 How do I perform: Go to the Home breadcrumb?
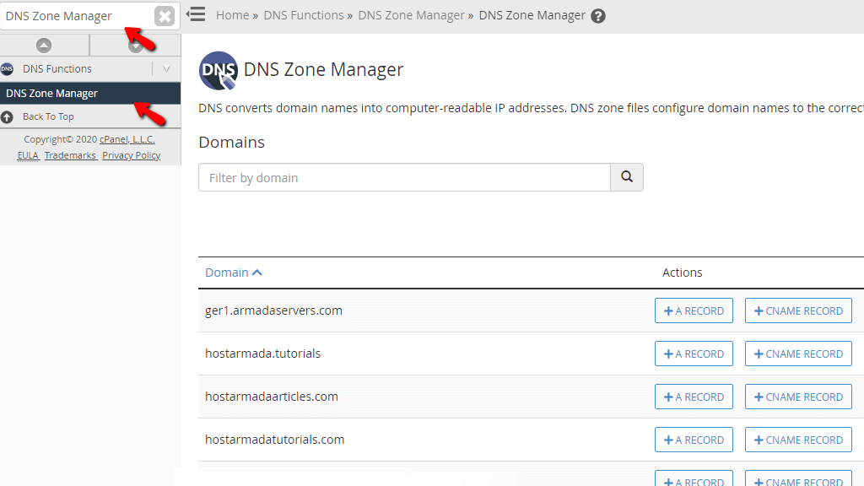tap(233, 15)
